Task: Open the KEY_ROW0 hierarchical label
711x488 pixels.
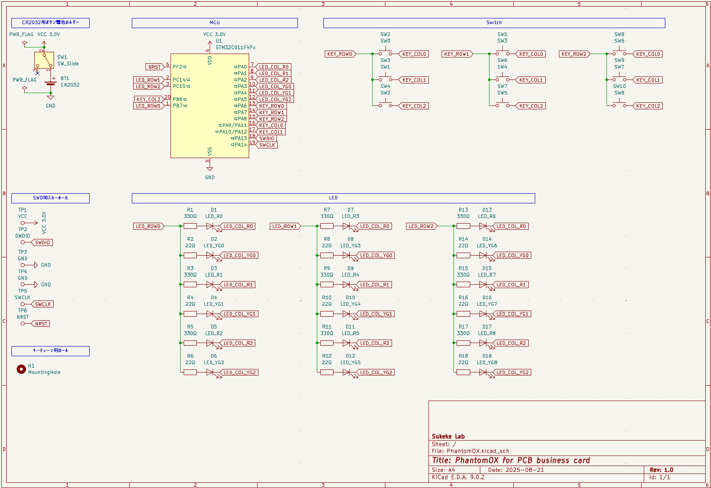Action: pyautogui.click(x=339, y=54)
